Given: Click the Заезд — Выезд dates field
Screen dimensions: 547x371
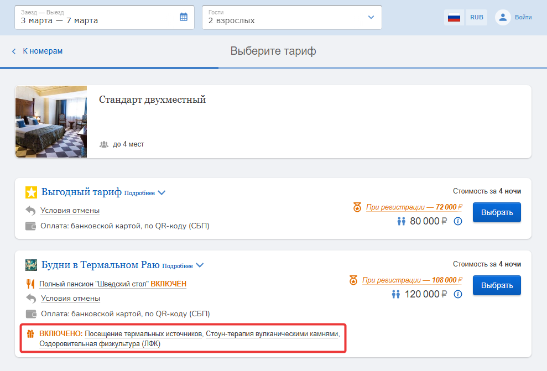Looking at the screenshot, I should point(105,18).
